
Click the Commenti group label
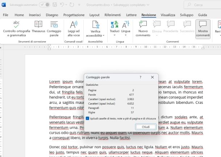[172, 42]
